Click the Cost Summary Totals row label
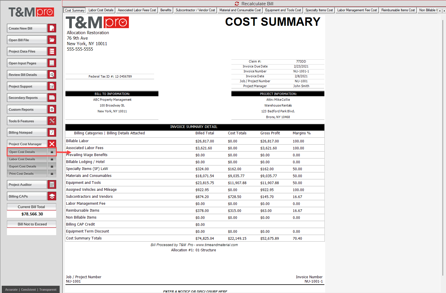This screenshot has width=446, height=293. 84,238
